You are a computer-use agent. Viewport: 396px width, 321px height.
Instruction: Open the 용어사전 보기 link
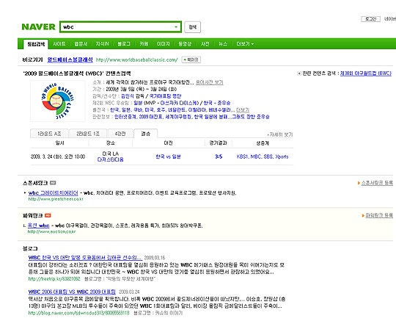coord(210,82)
